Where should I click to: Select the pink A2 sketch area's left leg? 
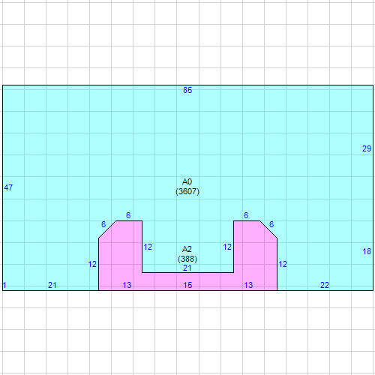tap(120, 256)
